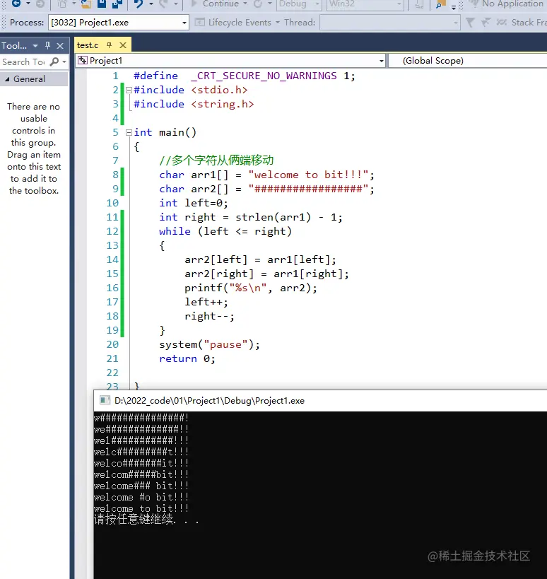Click the Restart circular arrow icon
The height and width of the screenshot is (579, 547).
pos(258,4)
